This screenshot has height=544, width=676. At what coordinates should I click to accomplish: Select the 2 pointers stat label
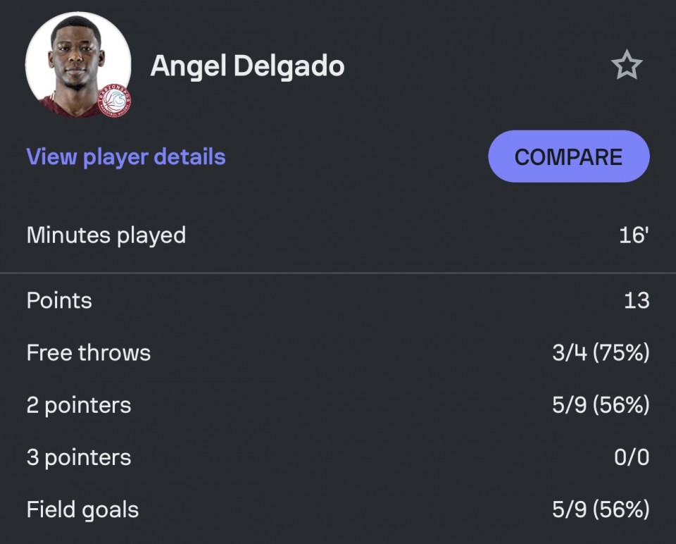pyautogui.click(x=79, y=405)
